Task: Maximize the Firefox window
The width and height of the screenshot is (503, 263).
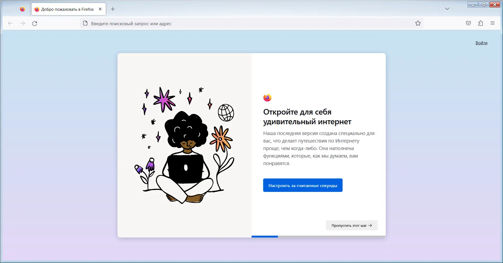Action: [484, 5]
